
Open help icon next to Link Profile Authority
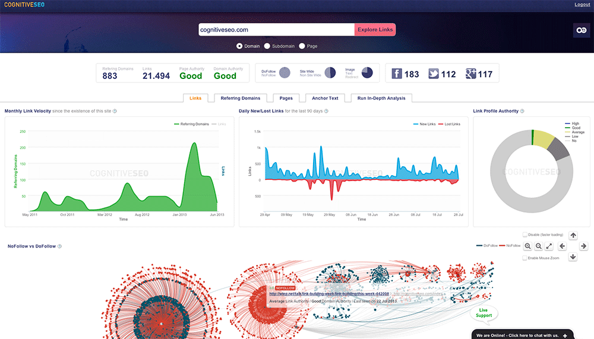(522, 111)
